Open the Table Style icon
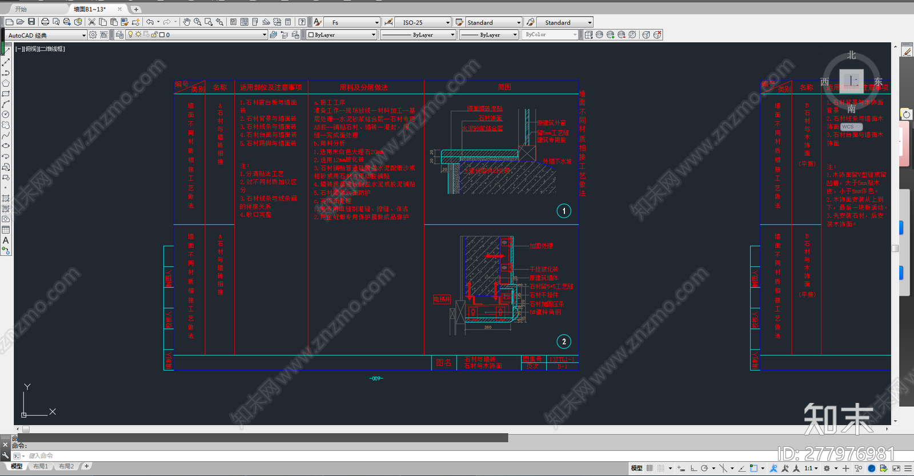Image resolution: width=914 pixels, height=476 pixels. [x=459, y=22]
